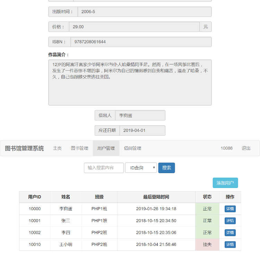Click the 正常 status cell for 李狗蛋
The height and width of the screenshot is (277, 260).
[x=207, y=209]
